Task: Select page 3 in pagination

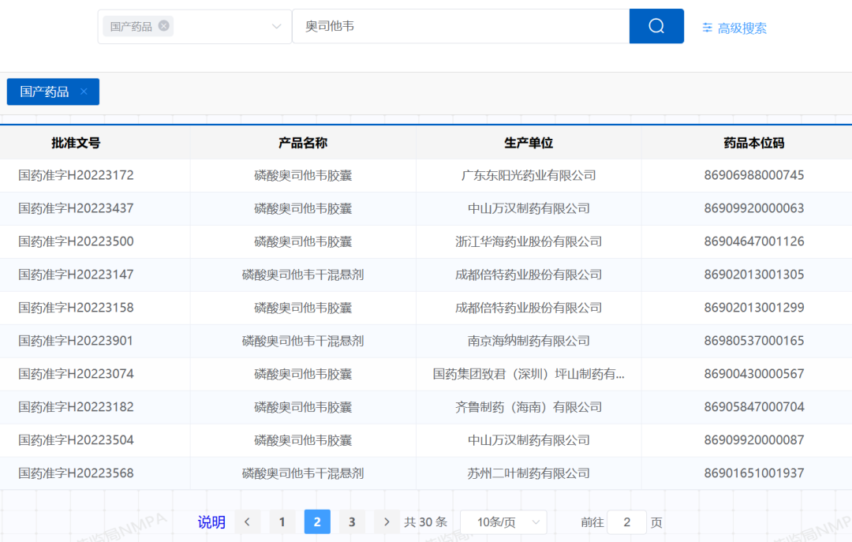Action: pos(352,521)
